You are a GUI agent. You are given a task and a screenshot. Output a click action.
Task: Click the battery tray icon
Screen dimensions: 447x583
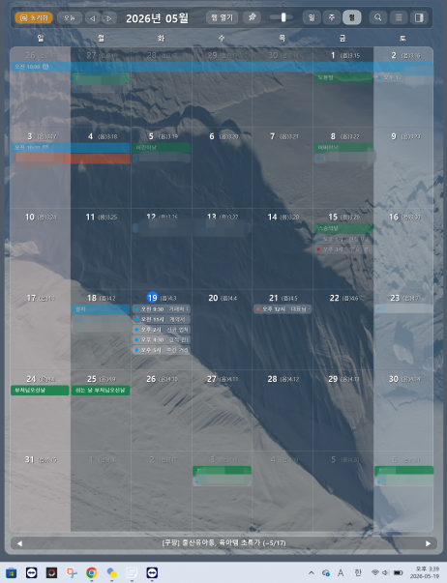[399, 572]
